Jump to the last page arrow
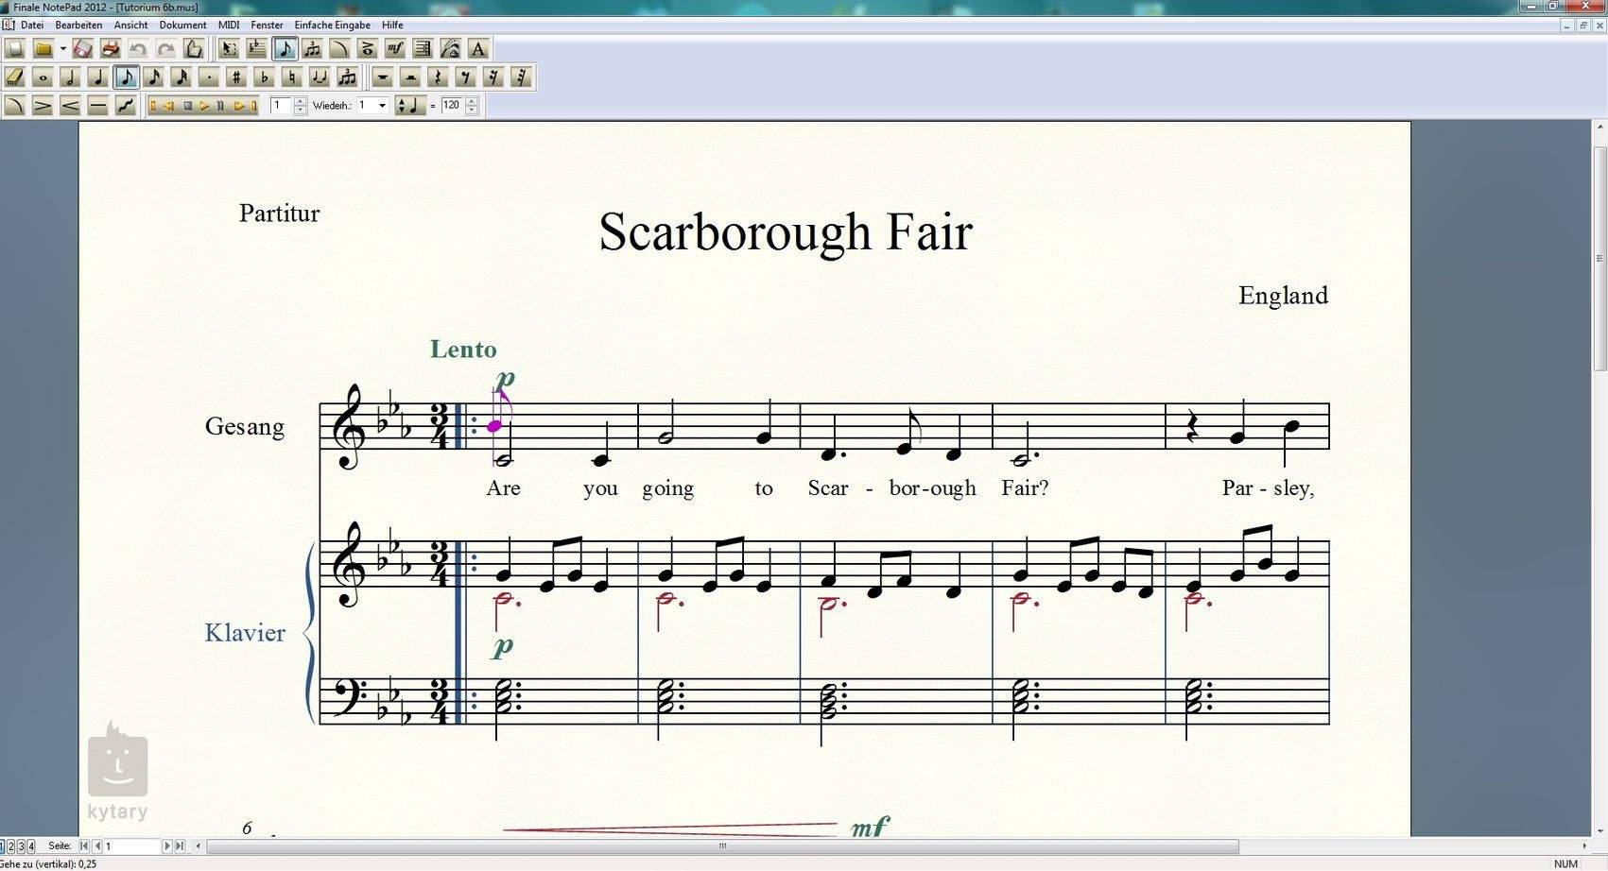 pos(180,846)
